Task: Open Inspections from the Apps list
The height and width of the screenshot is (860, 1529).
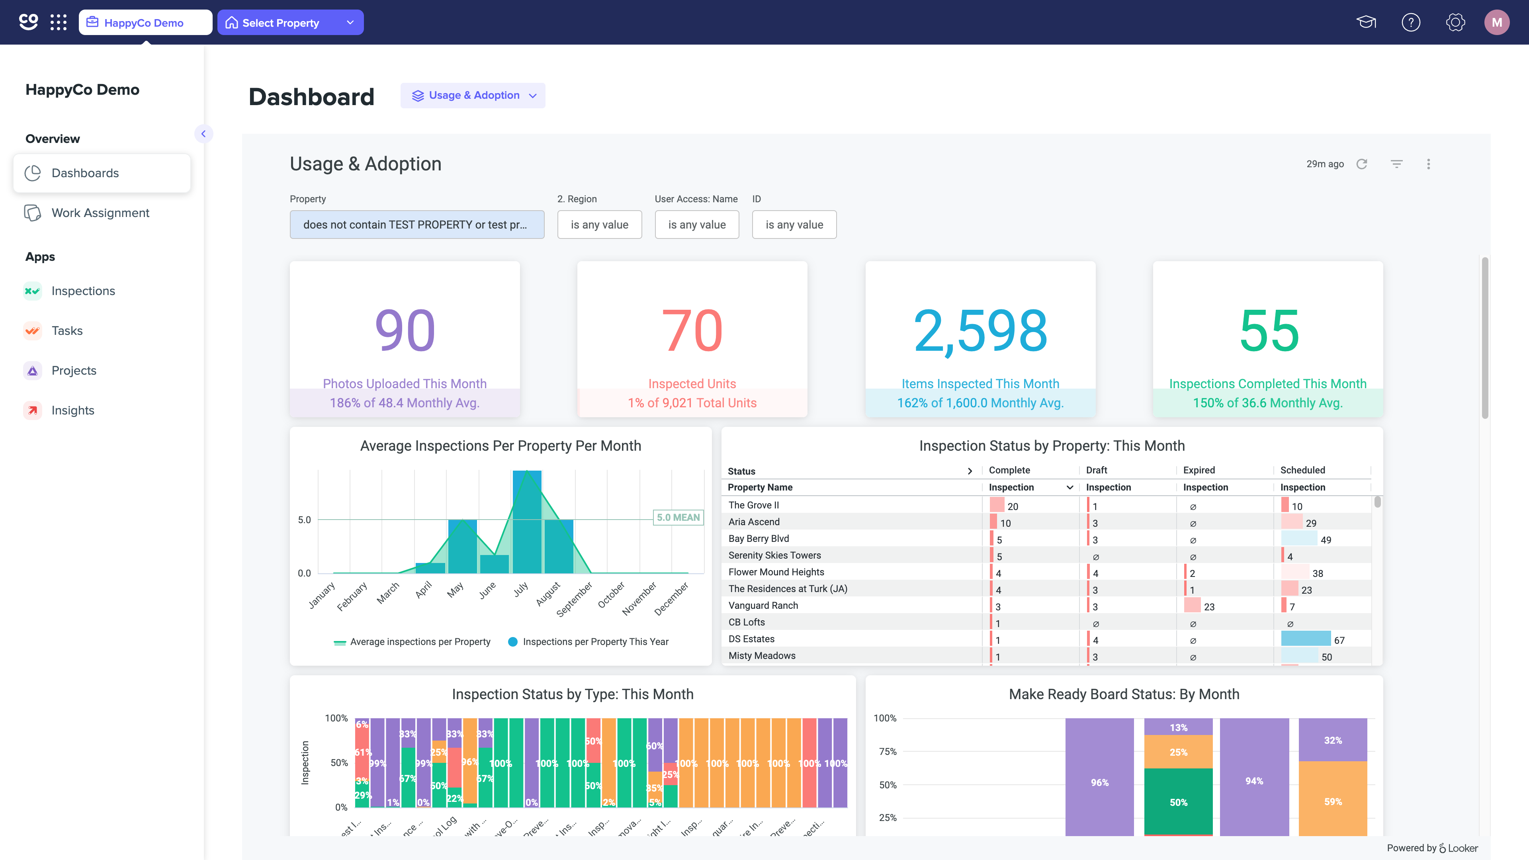Action: 83,291
